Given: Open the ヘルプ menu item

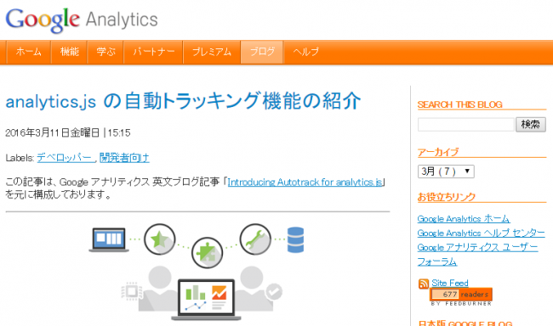Looking at the screenshot, I should pos(305,52).
